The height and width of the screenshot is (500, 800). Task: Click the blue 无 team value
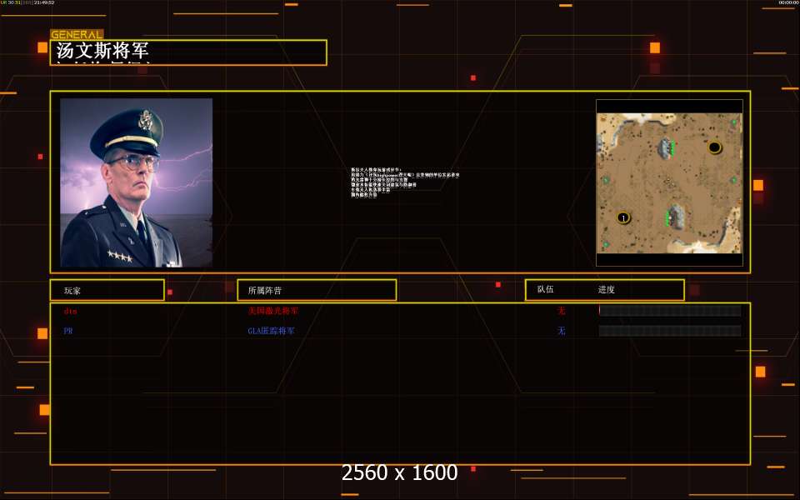(561, 331)
